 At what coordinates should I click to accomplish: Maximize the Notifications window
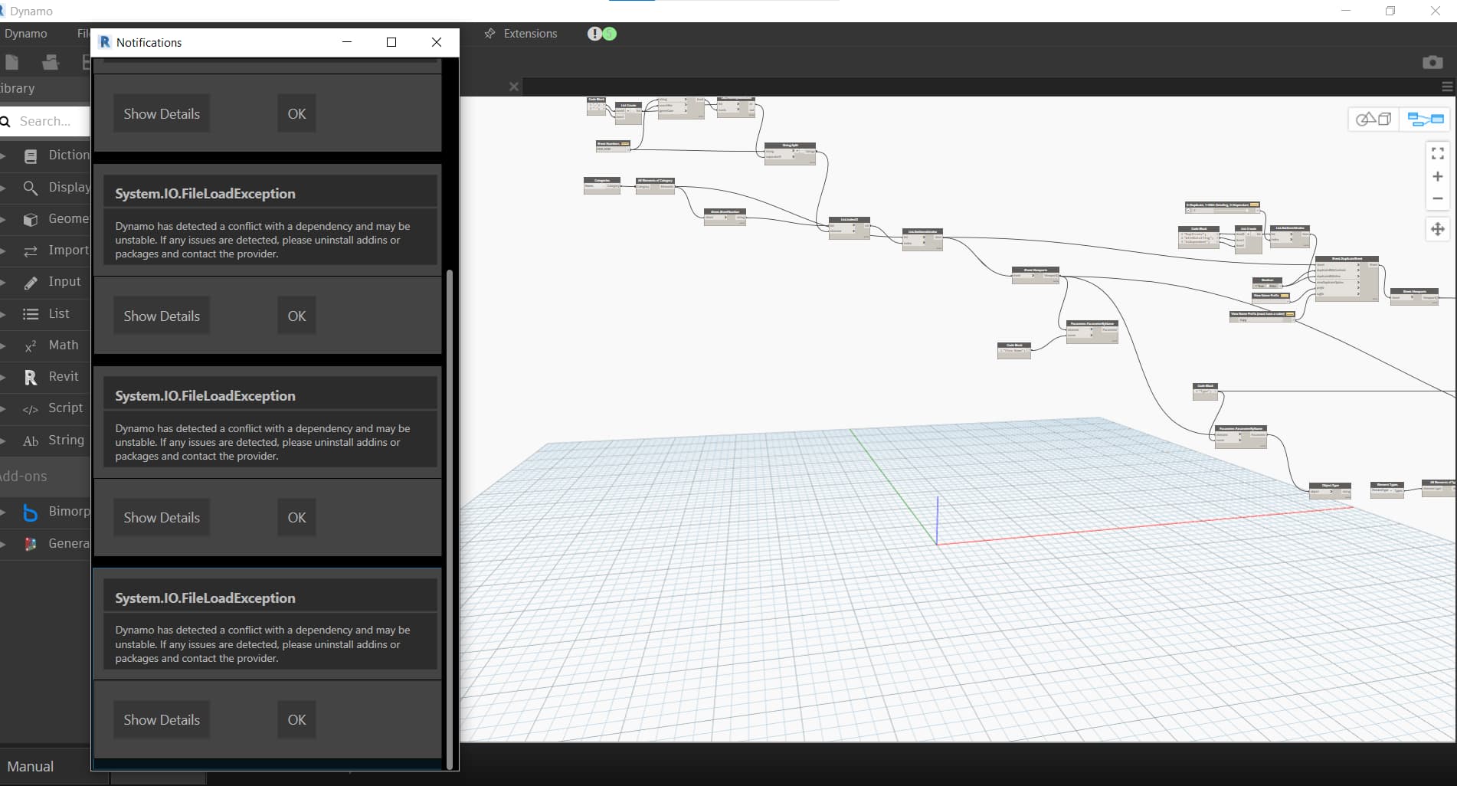[x=391, y=42]
